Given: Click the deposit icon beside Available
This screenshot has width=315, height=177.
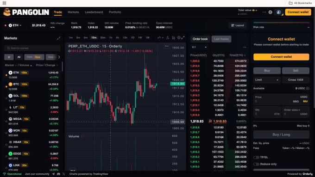Looking at the screenshot, I should coord(308,88).
